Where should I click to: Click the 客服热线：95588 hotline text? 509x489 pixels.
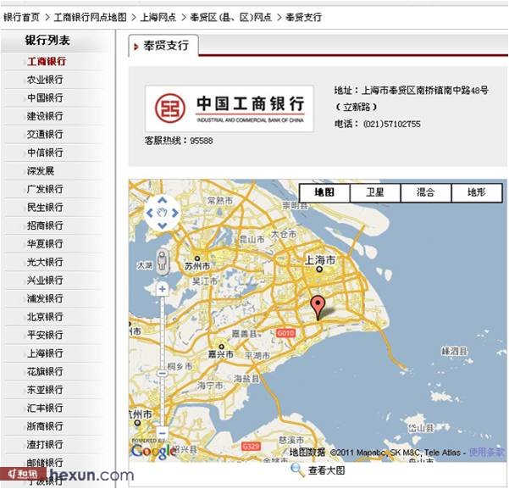pyautogui.click(x=179, y=141)
